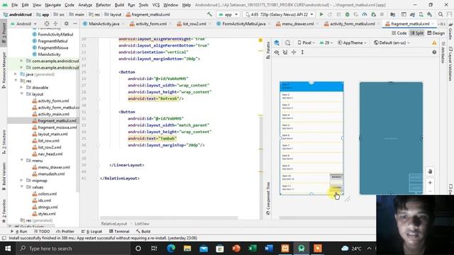The height and width of the screenshot is (255, 454).
Task: Open the Analyze menu
Action: point(85,5)
